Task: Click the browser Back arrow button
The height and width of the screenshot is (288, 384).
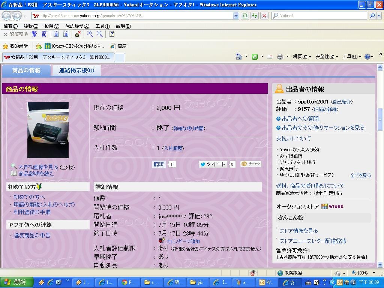Action: pyautogui.click(x=7, y=16)
